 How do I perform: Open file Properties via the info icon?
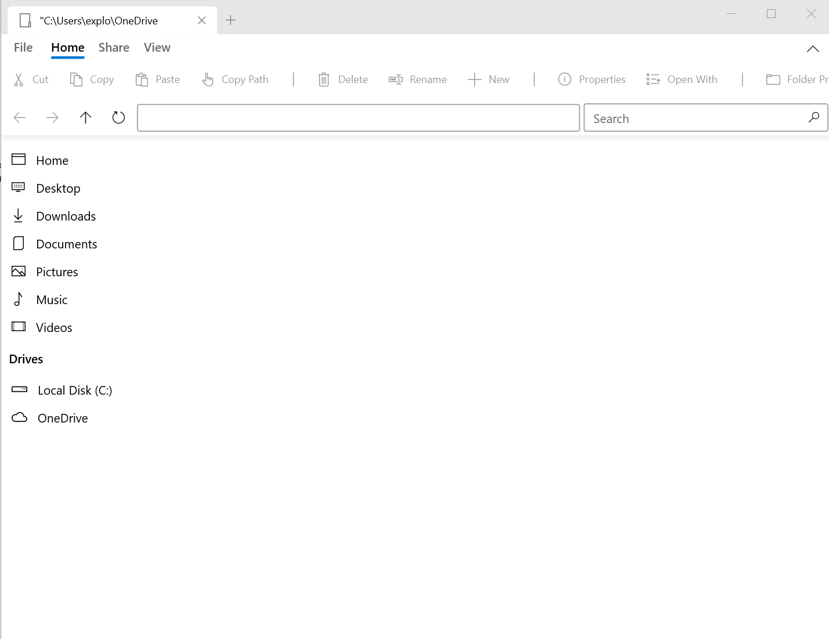point(564,79)
